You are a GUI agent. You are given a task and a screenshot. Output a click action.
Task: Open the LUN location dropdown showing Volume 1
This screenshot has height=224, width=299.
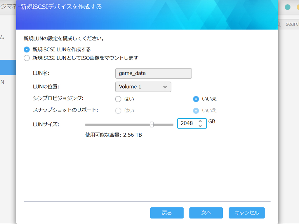143,87
